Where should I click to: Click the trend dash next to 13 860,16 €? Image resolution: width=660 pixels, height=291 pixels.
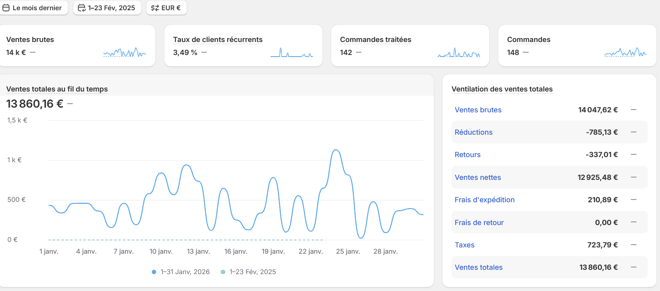pos(70,104)
